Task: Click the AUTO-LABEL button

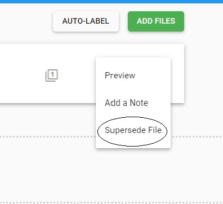Action: [86, 21]
